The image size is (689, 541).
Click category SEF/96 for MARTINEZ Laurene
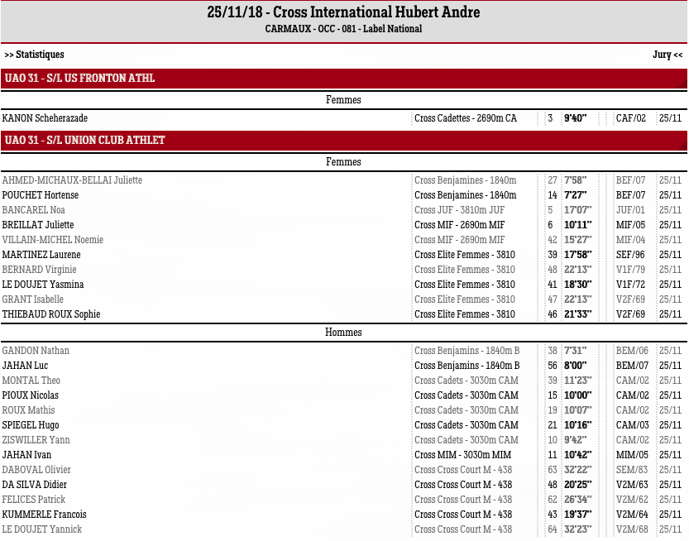pos(630,255)
